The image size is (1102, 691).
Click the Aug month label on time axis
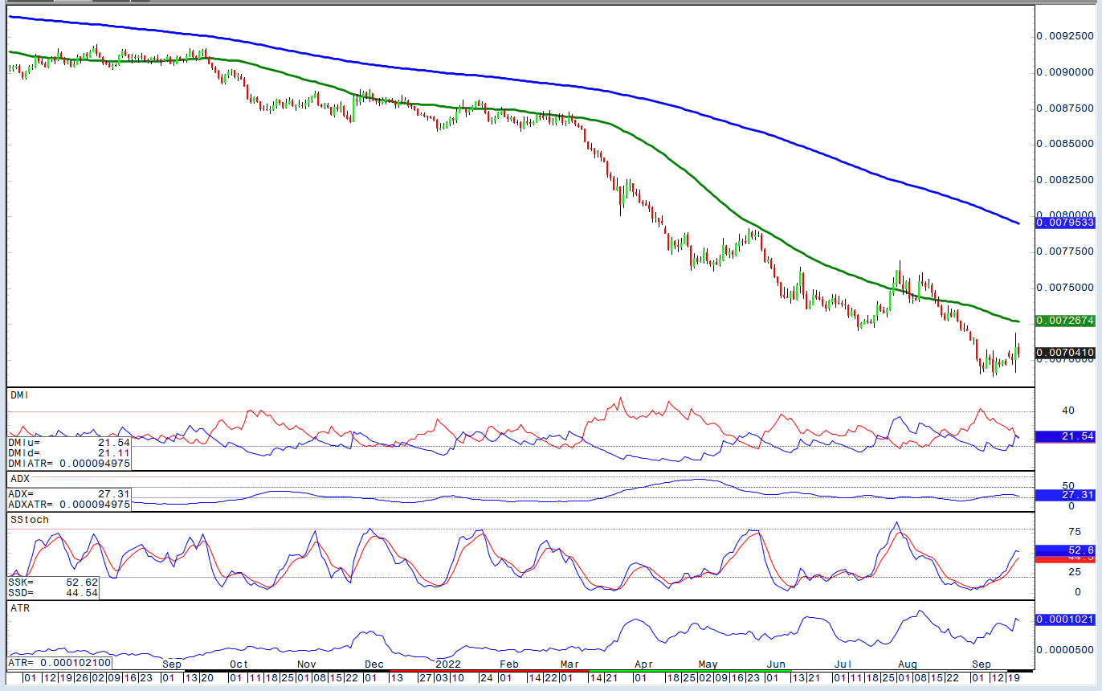point(908,664)
